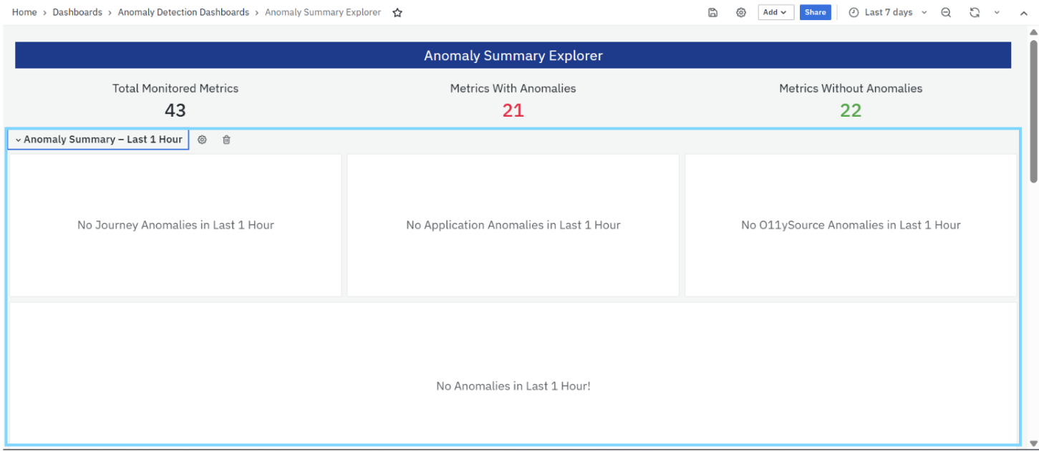The height and width of the screenshot is (451, 1039).
Task: Open the Anomaly Detection Dashboards breadcrumb
Action: (183, 12)
